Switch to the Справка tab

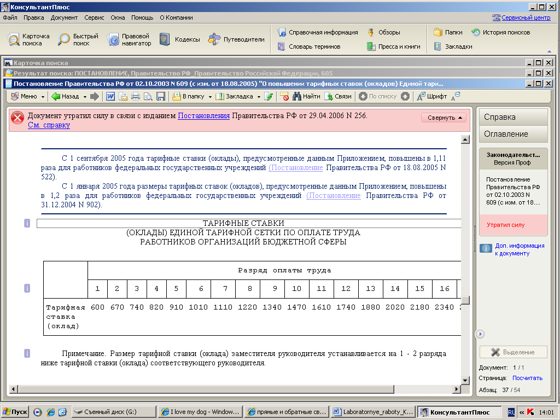pos(513,117)
